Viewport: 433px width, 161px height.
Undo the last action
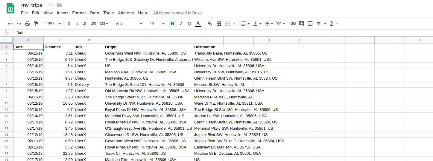10,24
